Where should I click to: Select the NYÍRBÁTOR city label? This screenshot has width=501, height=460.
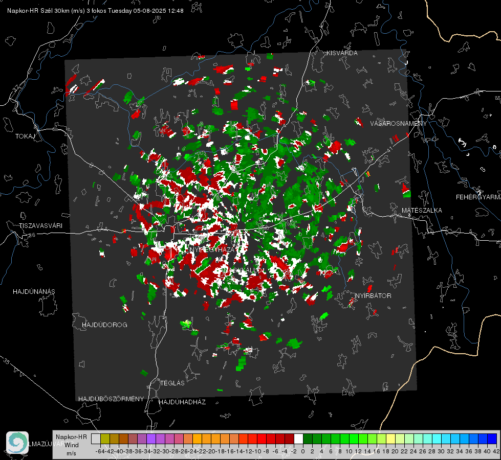(373, 296)
